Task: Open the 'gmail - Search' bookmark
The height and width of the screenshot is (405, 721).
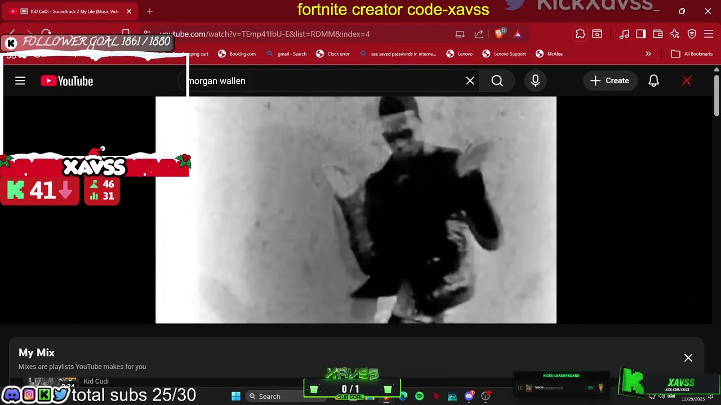Action: click(x=287, y=54)
